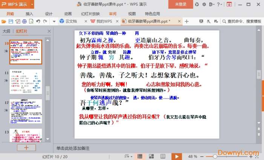Viewport: 264px width, 160px height.
Task: Click the 未登录 login button
Action: [181, 4]
